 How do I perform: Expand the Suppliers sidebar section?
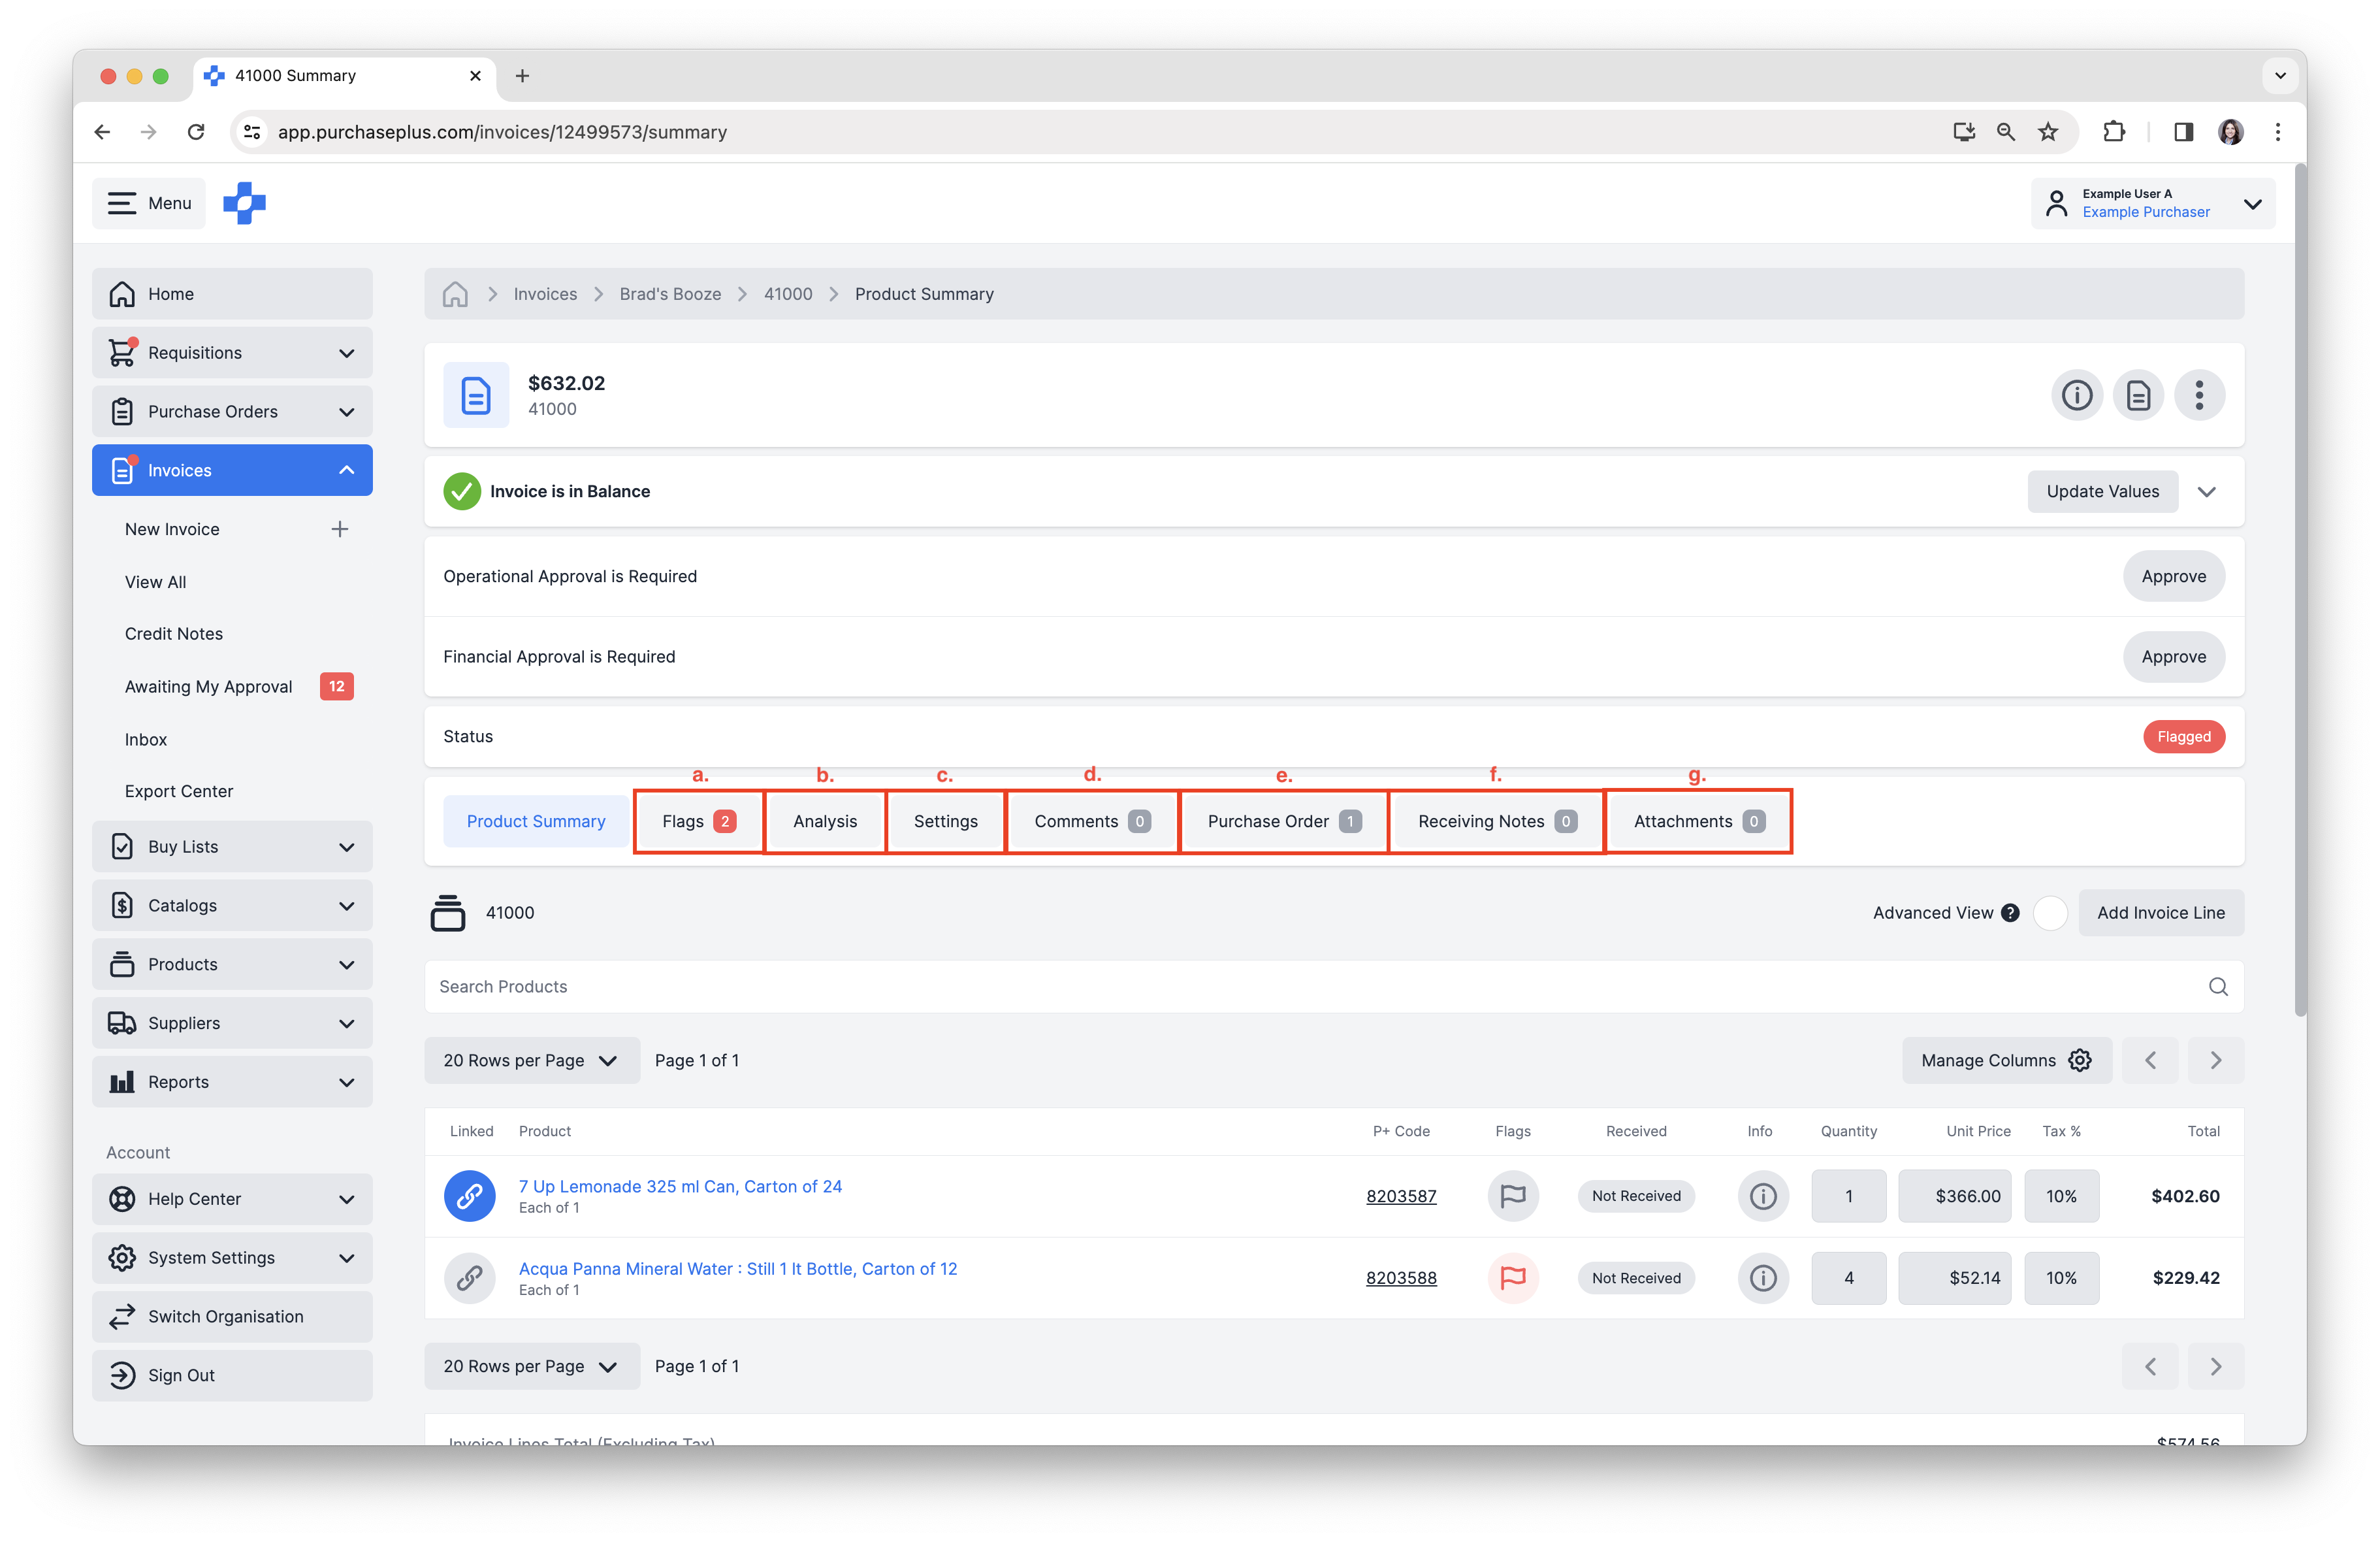[346, 1024]
